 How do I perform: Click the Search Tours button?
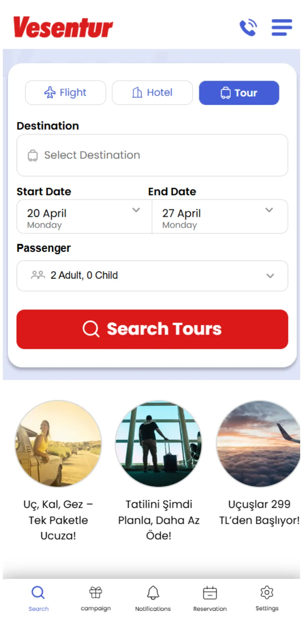point(152,329)
